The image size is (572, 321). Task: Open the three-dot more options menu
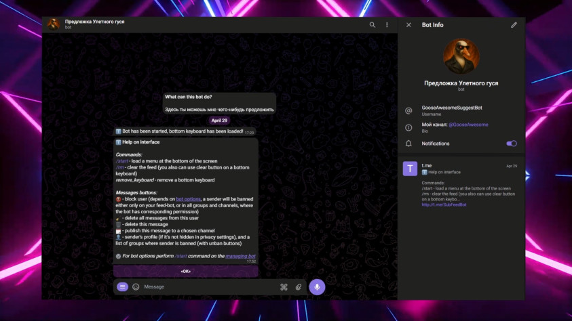pyautogui.click(x=387, y=25)
